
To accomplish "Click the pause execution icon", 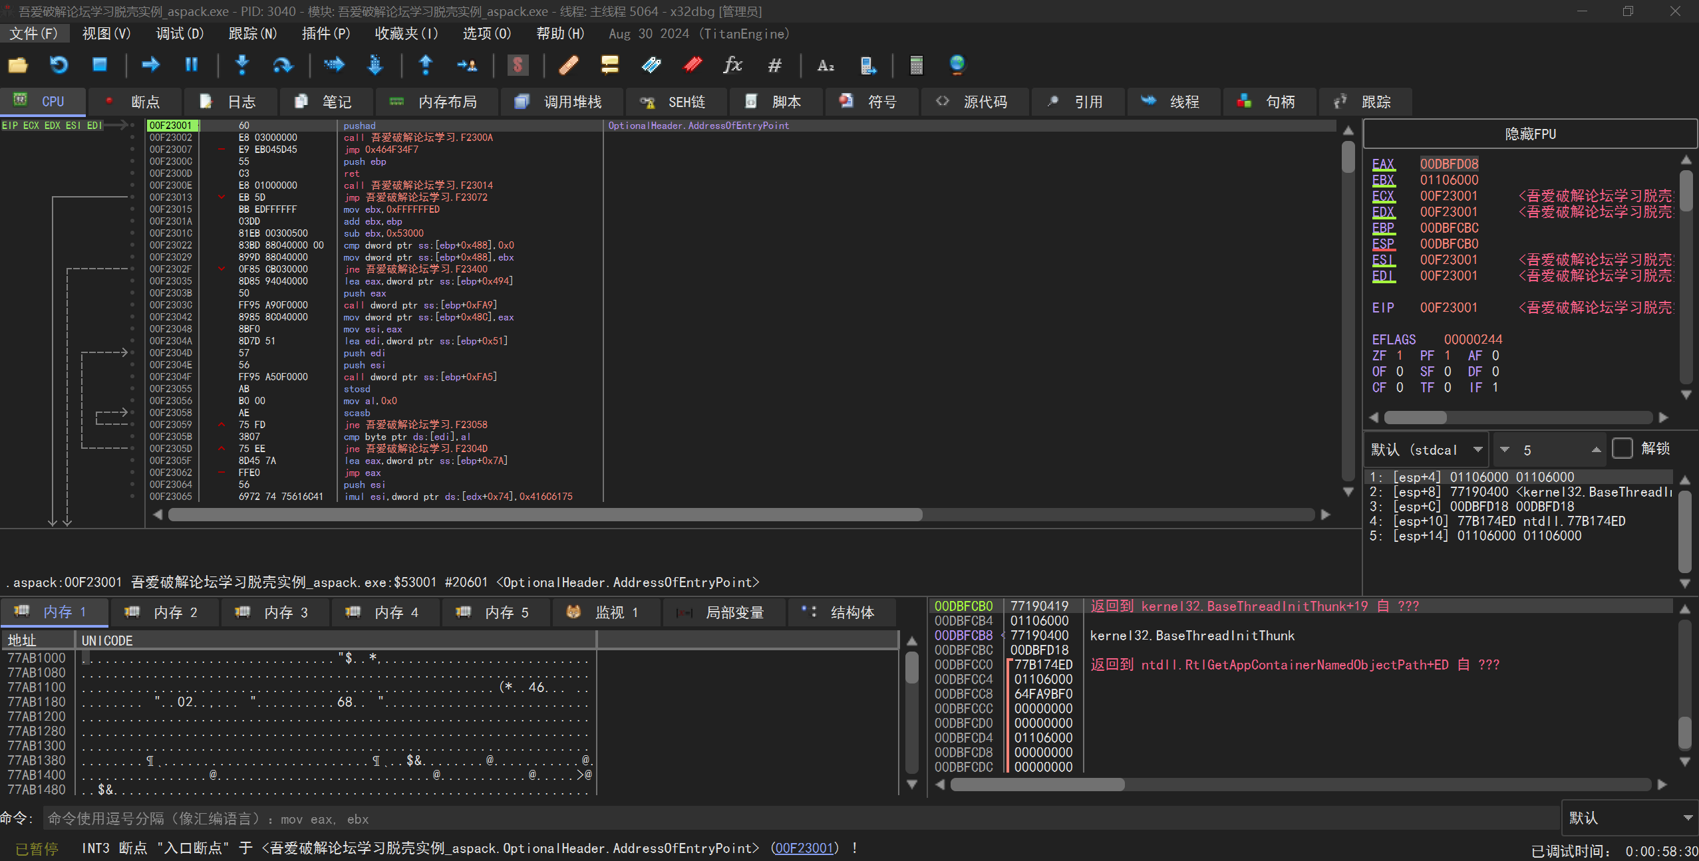I will 191,64.
